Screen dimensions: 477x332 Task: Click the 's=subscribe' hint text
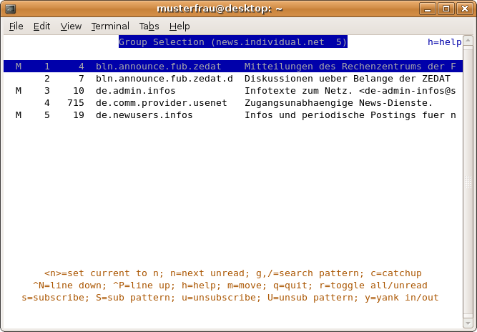53,298
